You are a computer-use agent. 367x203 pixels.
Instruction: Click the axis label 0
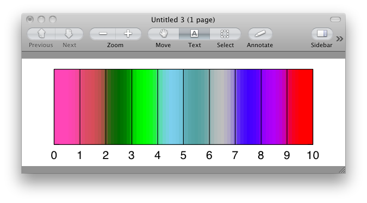coord(54,155)
